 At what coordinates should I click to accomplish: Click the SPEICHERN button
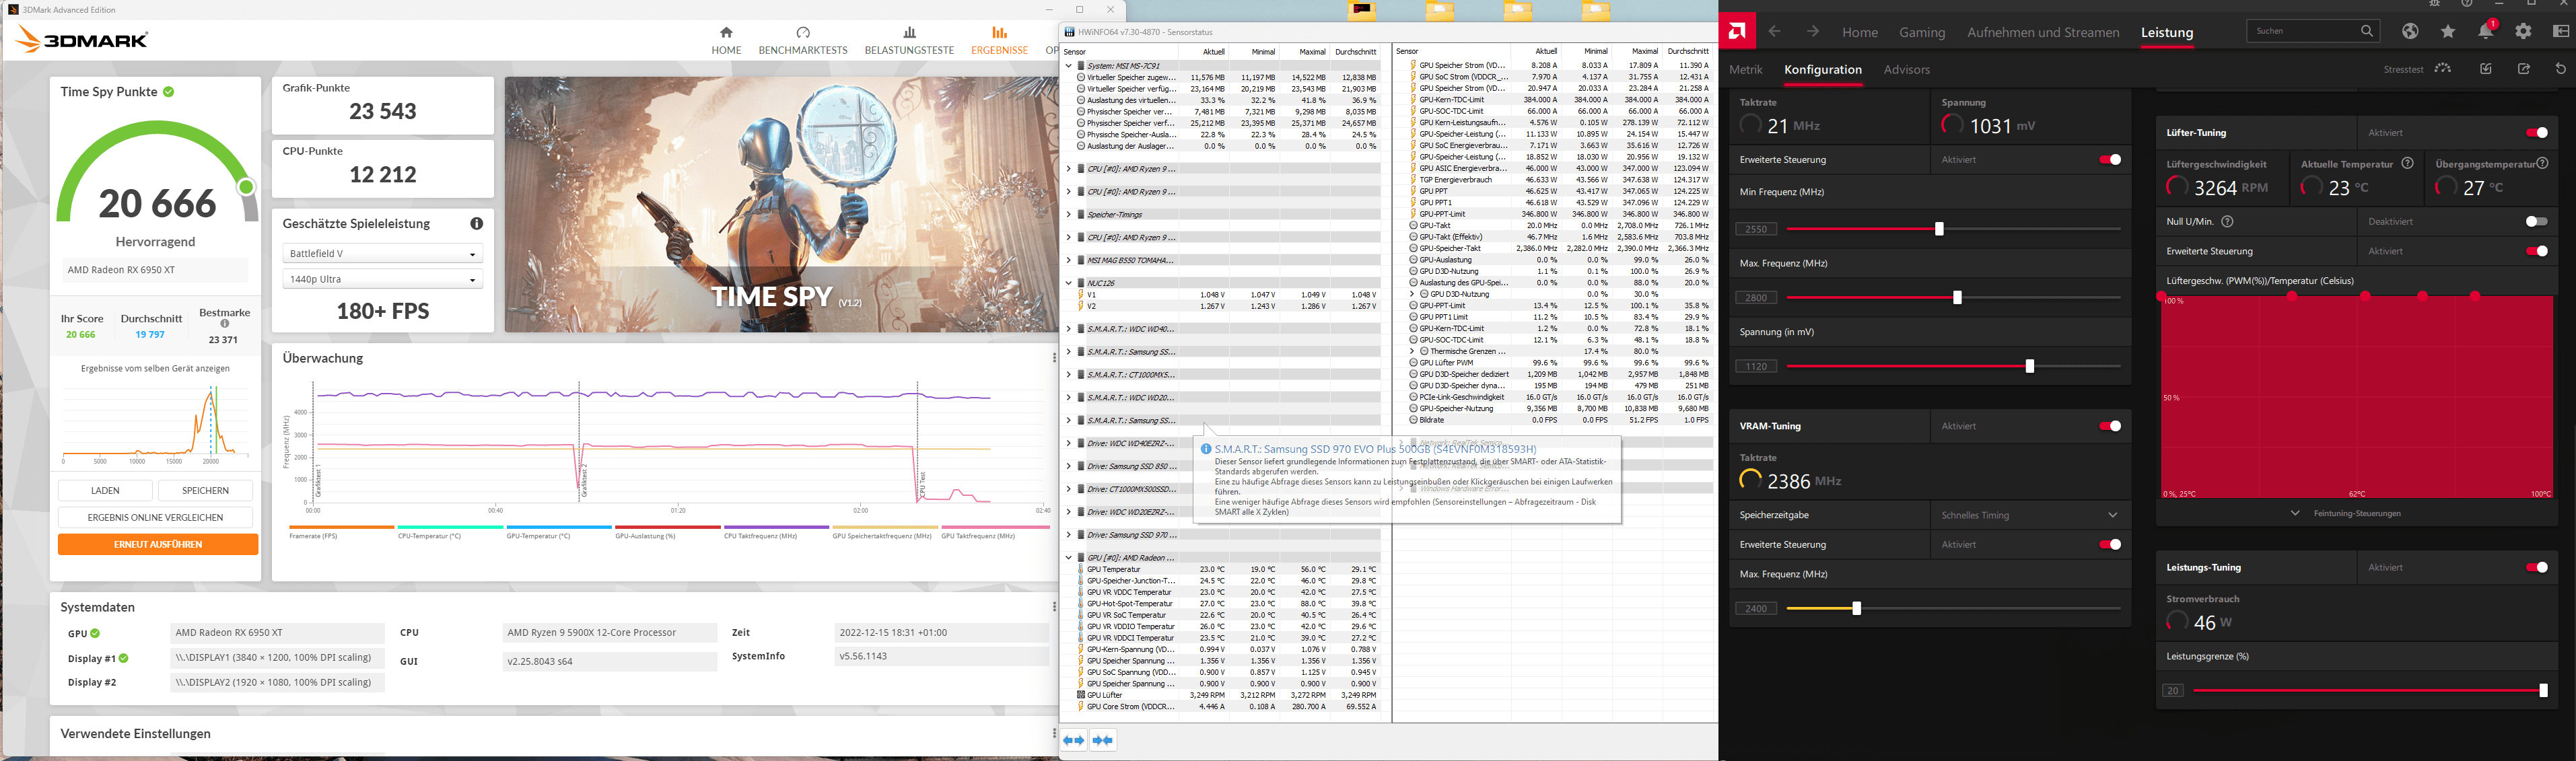[205, 491]
